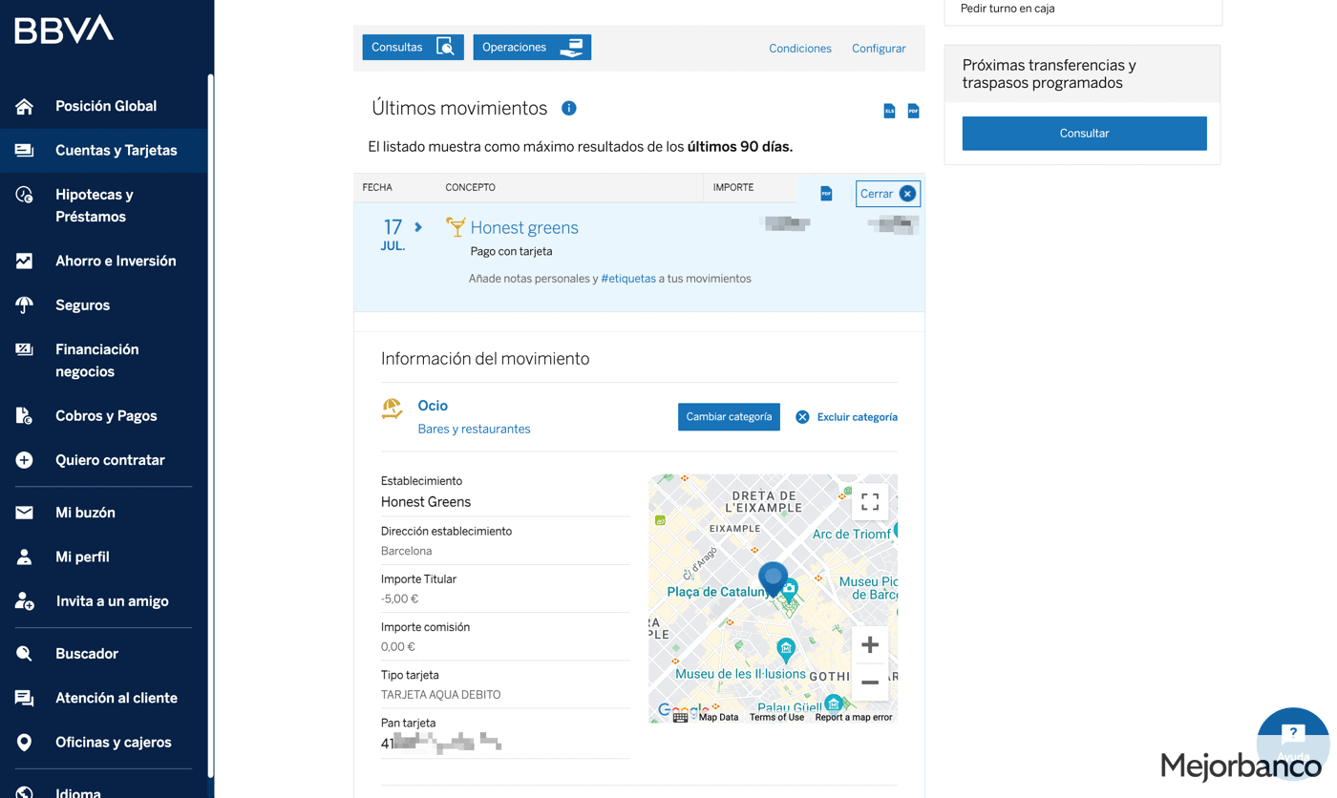Click the cocktail glass category icon
The image size is (1337, 798).
coord(456,226)
